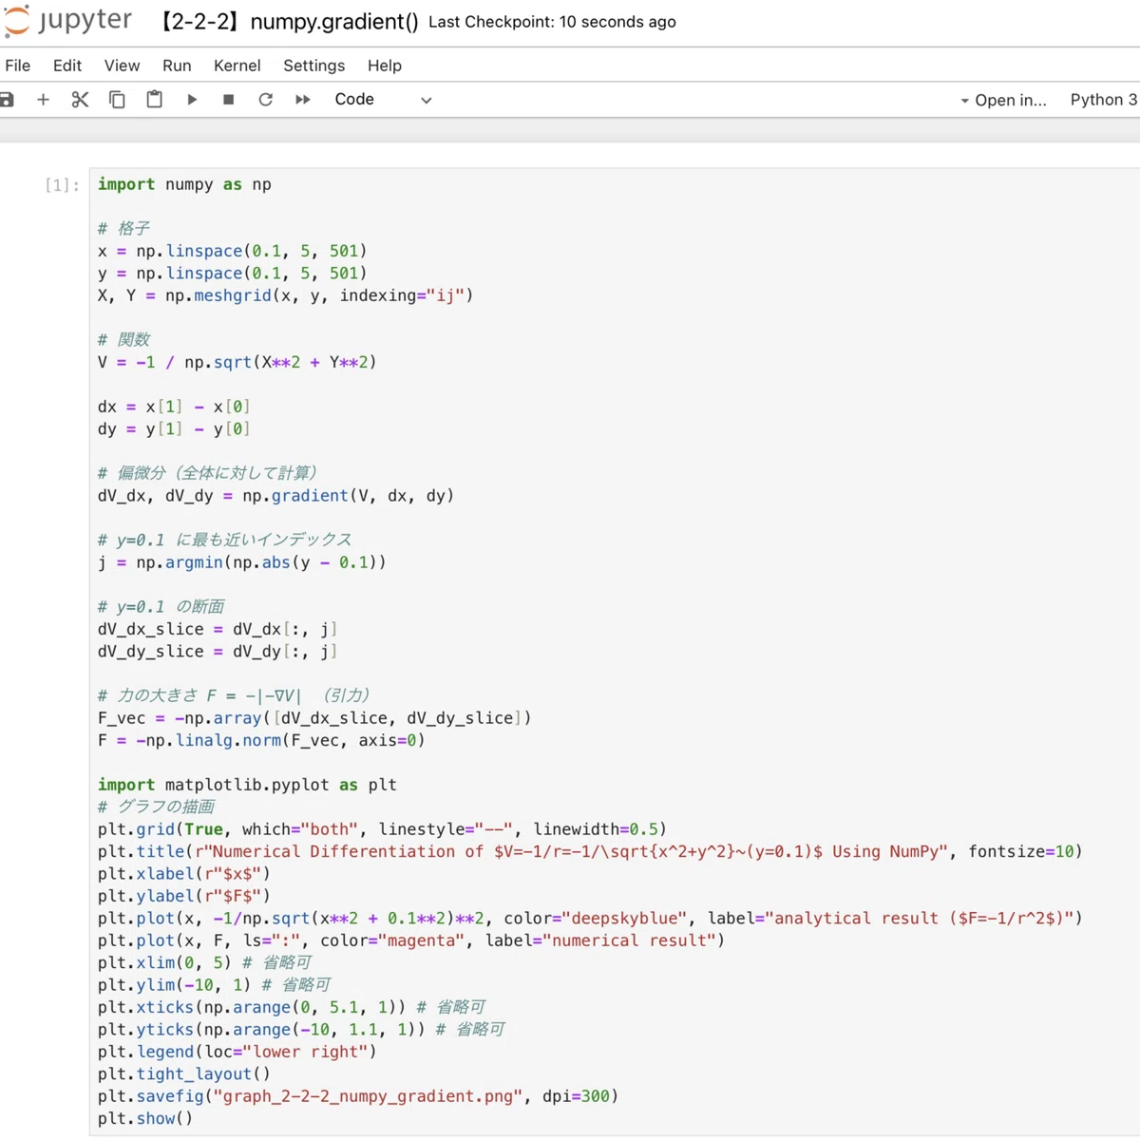1140x1140 pixels.
Task: Click the j = np.argmin line
Action: pos(241,562)
